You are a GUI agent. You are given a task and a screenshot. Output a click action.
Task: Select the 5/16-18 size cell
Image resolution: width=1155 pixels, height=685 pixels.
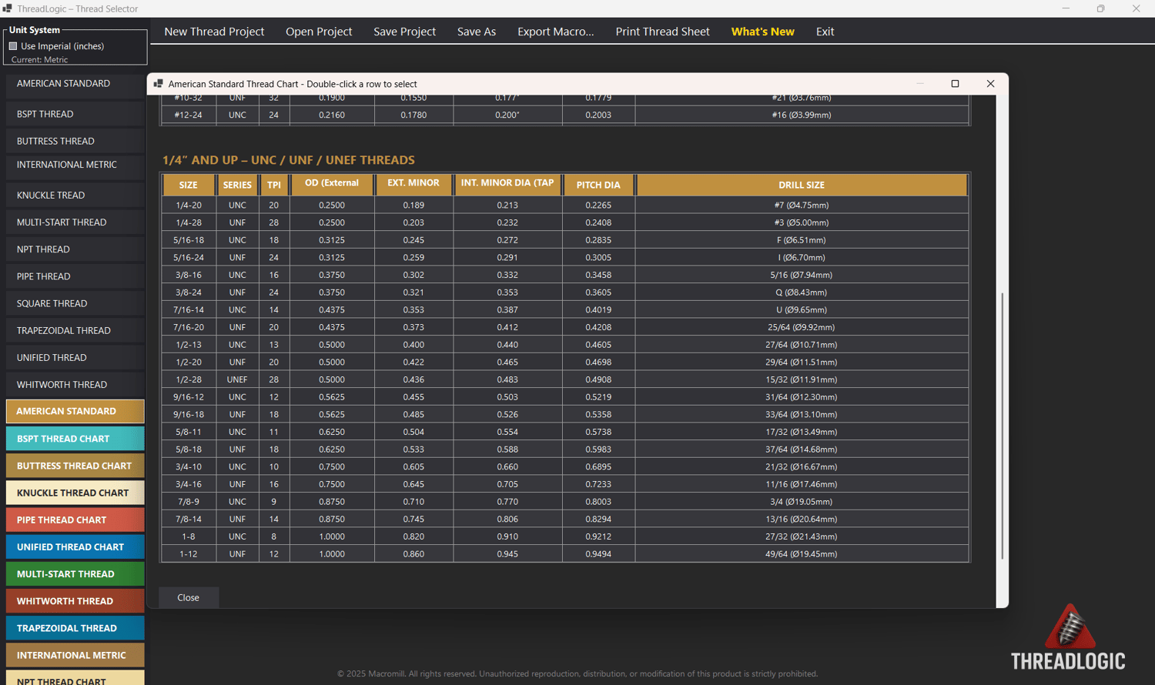click(x=189, y=240)
